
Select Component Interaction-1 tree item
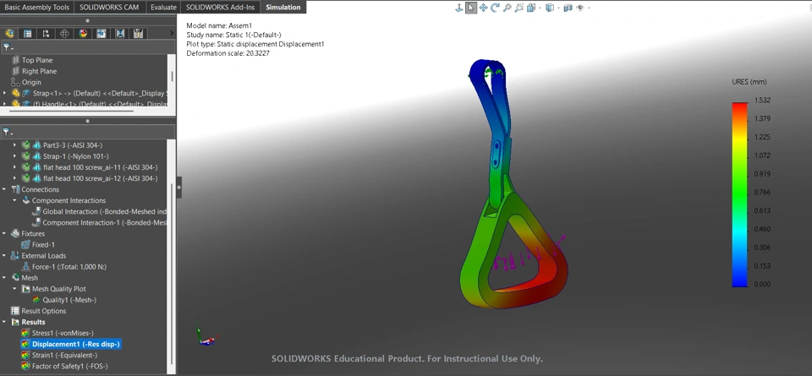pos(101,222)
